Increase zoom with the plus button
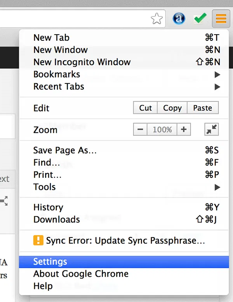Screen dimensions: 233x302 coord(184,130)
